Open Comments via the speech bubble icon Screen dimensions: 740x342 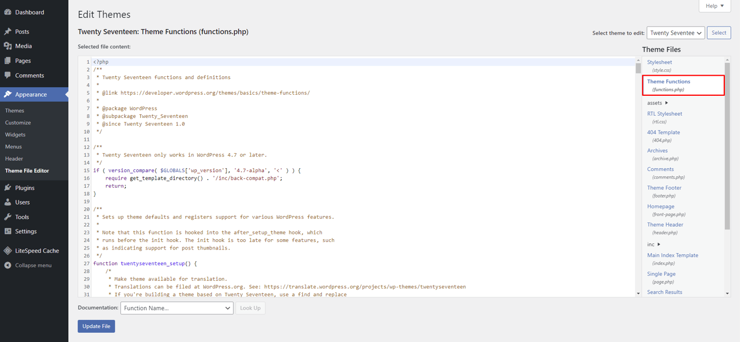click(x=7, y=75)
